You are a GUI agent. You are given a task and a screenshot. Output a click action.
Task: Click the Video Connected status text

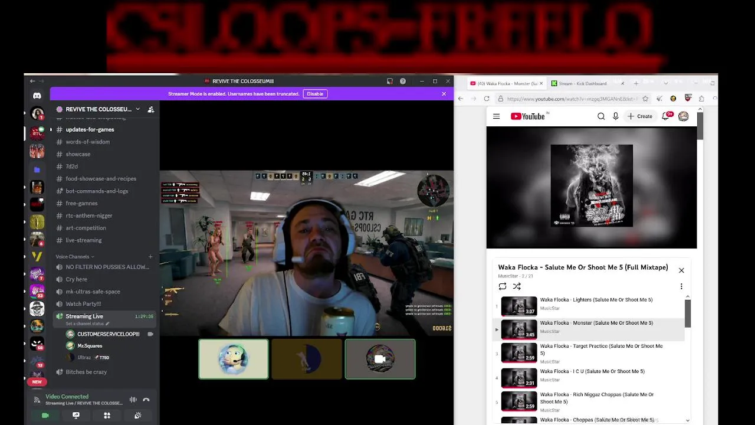[67, 397]
